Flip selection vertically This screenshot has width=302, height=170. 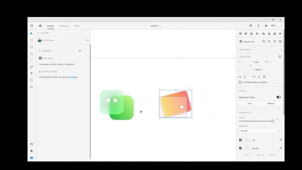click(244, 76)
